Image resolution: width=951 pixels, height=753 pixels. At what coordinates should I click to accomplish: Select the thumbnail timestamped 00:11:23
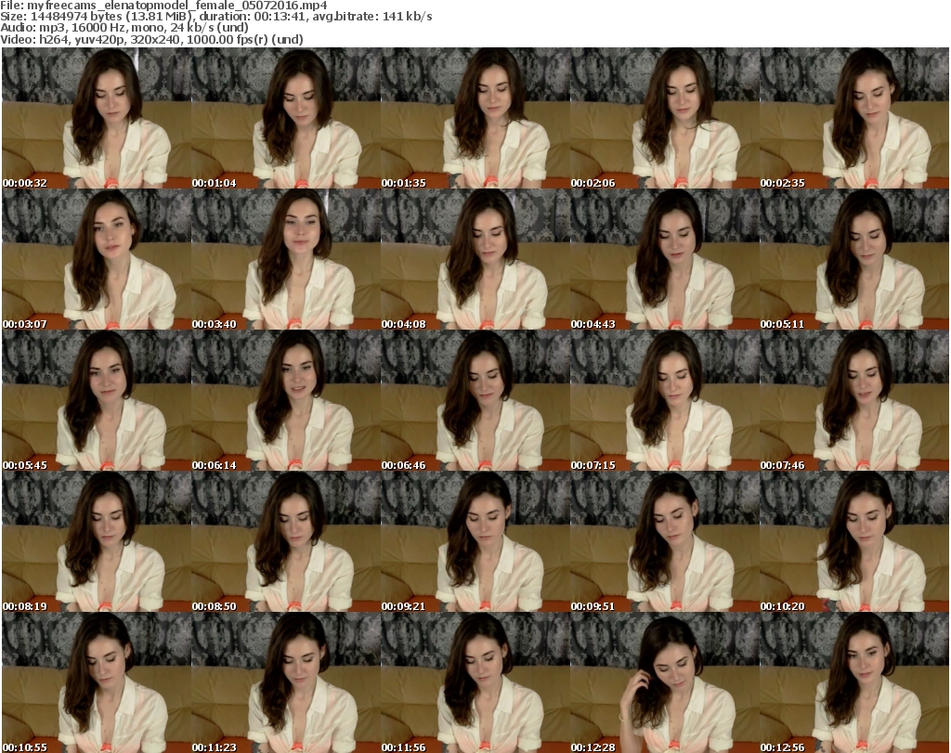tap(286, 682)
